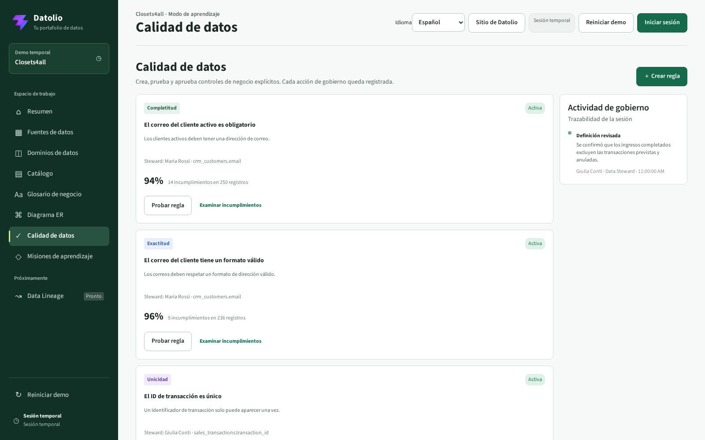Click the sidebar Reiniciar demo refresh icon
705x440 pixels.
click(19, 395)
